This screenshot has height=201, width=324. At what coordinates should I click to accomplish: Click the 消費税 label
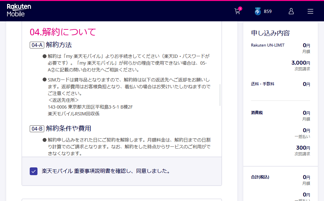(x=257, y=113)
